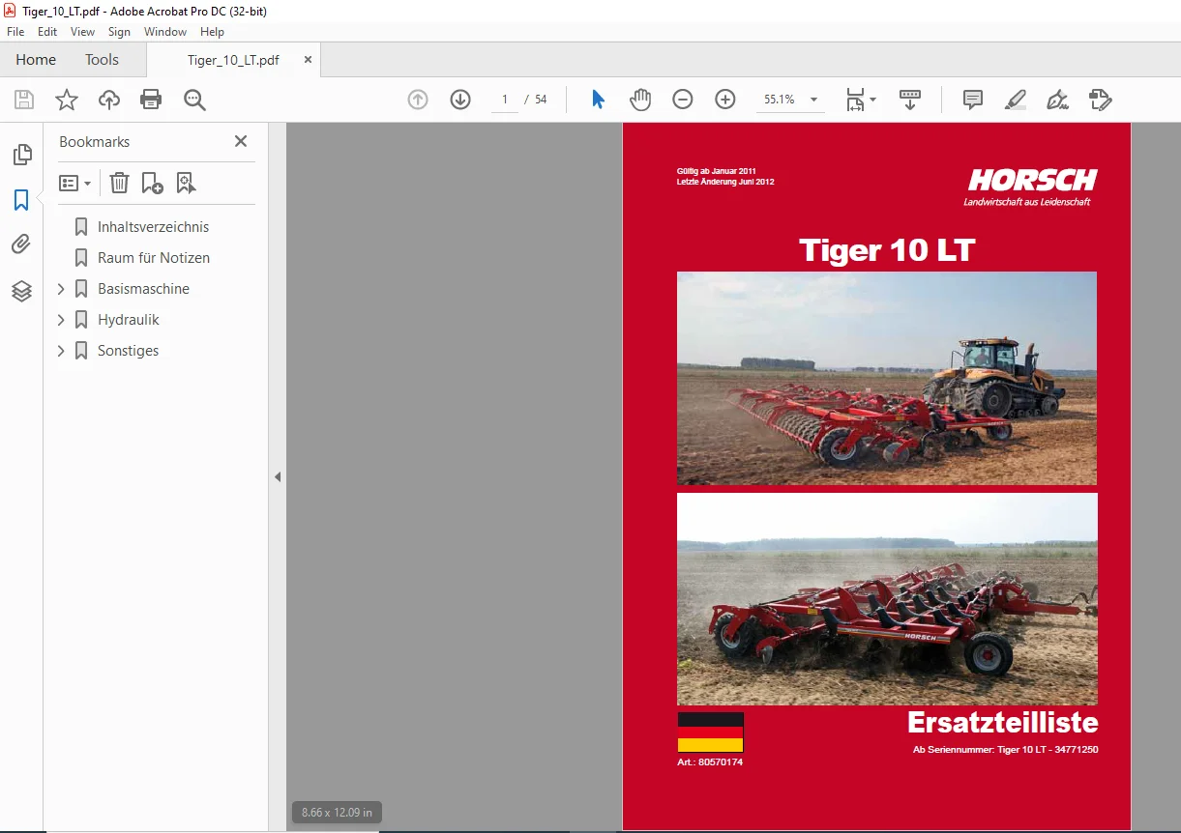Click the tractor photo on the cover
Screen dimensions: 1181x833
click(x=887, y=378)
